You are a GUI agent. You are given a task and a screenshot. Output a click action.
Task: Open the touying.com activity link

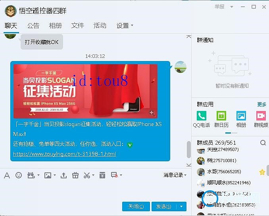[x=65, y=154]
